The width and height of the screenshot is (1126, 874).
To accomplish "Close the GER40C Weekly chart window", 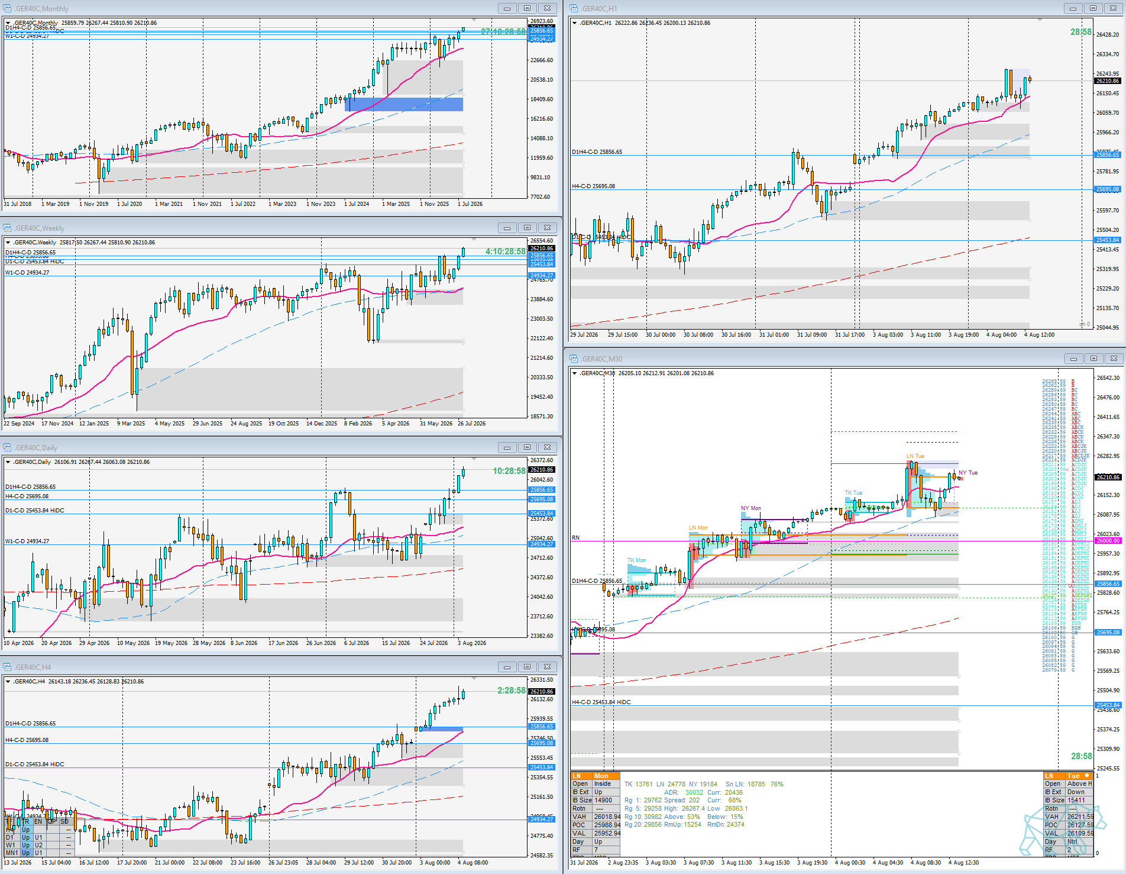I will click(548, 228).
